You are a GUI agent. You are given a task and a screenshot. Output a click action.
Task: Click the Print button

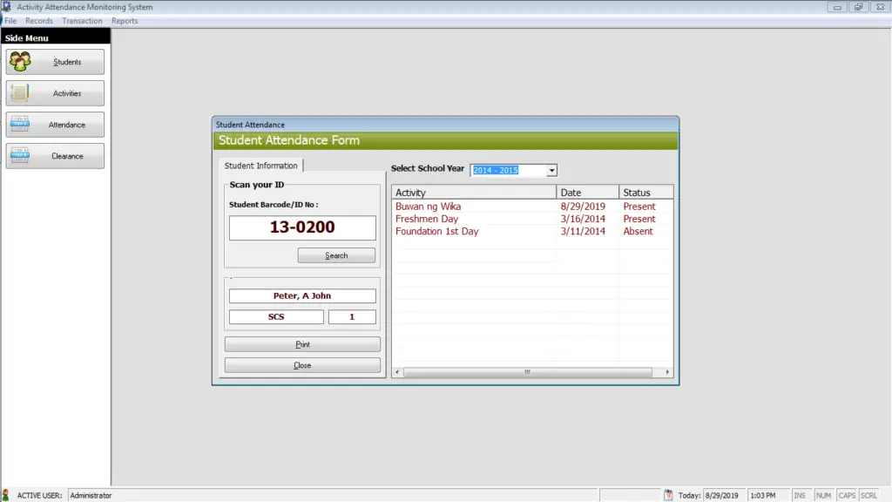[302, 343]
